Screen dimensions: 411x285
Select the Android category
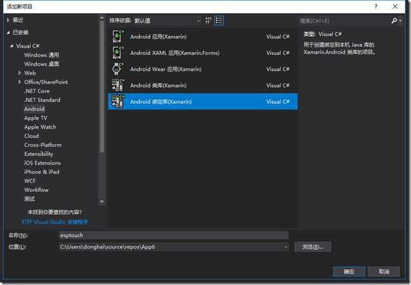tap(34, 109)
